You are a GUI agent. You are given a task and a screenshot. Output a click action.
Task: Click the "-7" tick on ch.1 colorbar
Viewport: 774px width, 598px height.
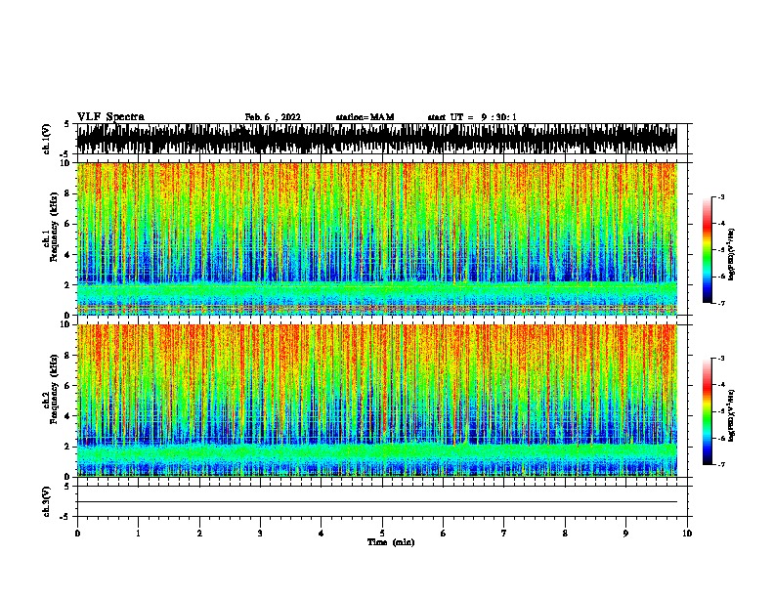click(x=721, y=303)
